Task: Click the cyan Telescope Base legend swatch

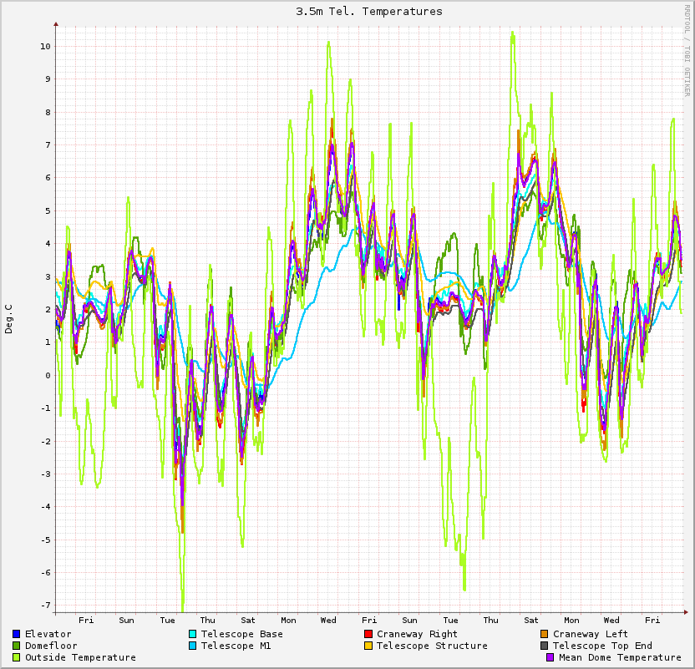Action: point(193,634)
